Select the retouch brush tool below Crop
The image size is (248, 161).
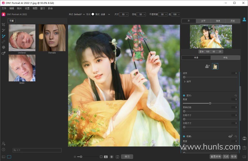click(x=3, y=30)
